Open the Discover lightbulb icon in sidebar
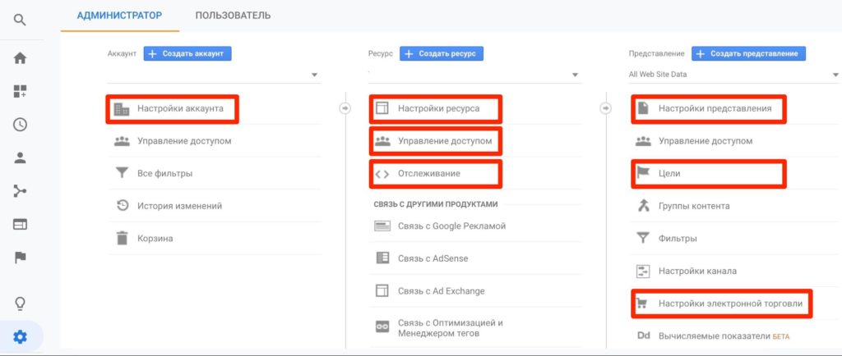This screenshot has width=842, height=356. pyautogui.click(x=21, y=304)
